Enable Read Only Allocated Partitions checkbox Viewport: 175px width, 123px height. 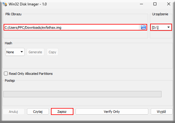(6, 73)
